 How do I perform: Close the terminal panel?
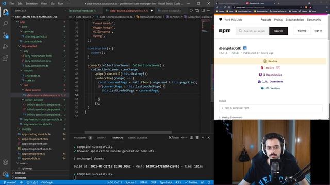coord(209,137)
